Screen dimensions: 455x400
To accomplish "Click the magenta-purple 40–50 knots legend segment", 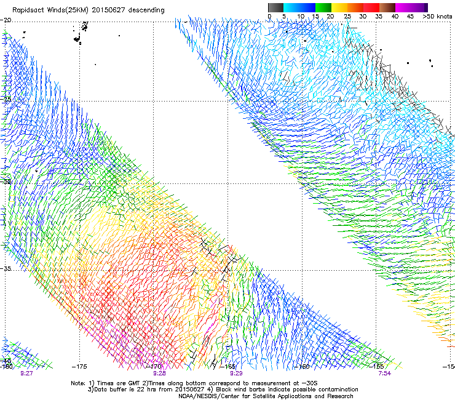I will point(411,7).
